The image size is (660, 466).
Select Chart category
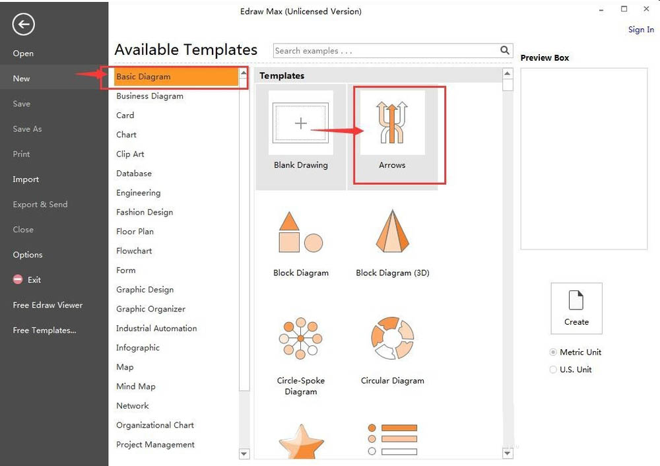[126, 135]
